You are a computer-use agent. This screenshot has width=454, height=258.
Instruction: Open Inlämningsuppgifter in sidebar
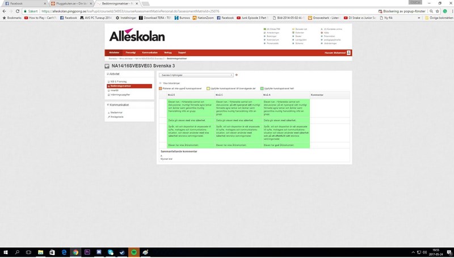[x=120, y=95]
